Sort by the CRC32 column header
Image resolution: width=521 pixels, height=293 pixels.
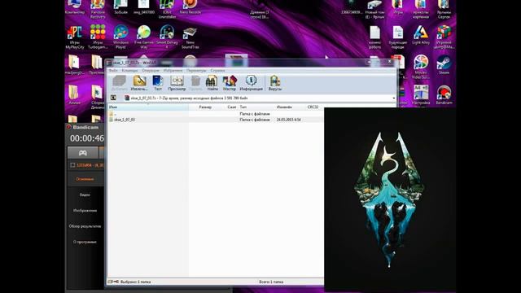tap(313, 107)
